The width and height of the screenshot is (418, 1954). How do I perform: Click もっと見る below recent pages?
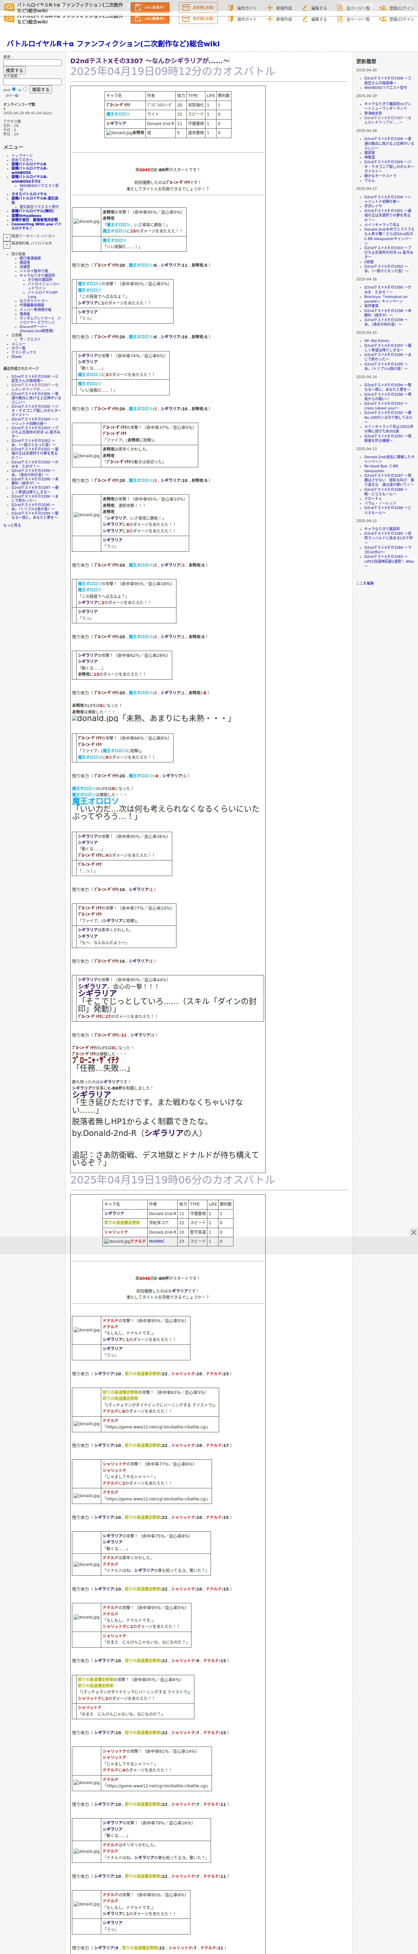[12, 525]
